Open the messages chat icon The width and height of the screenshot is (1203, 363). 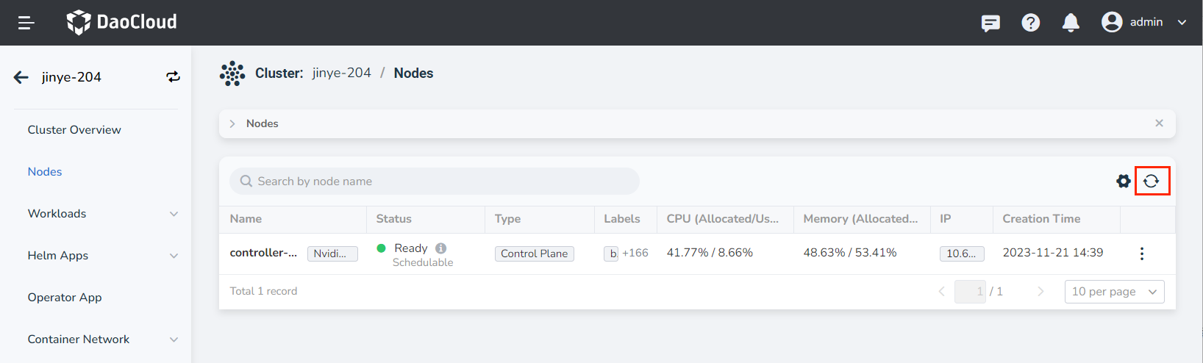click(990, 23)
